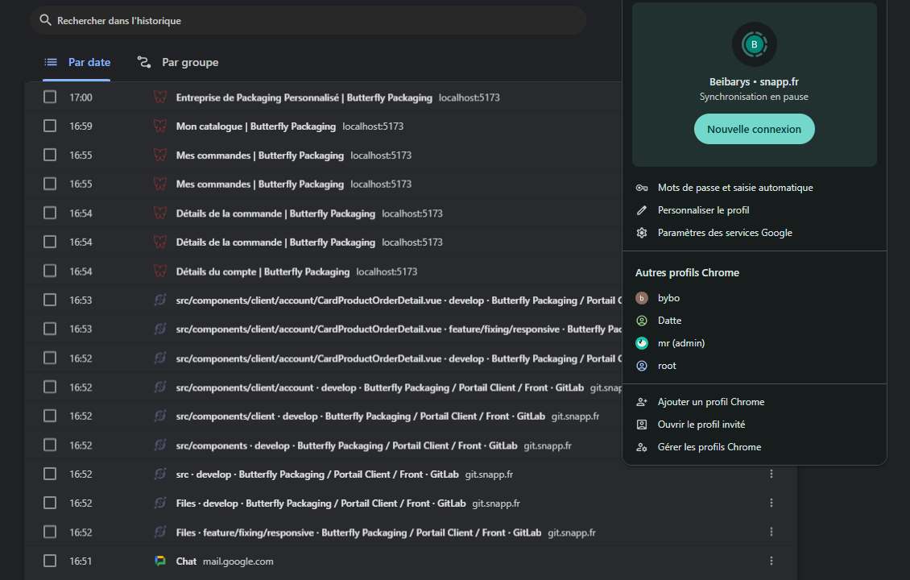Switch to the mr (admin) profile

[680, 343]
